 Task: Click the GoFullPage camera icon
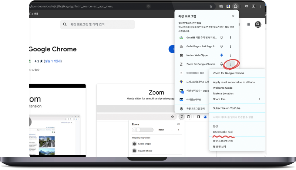click(x=181, y=46)
